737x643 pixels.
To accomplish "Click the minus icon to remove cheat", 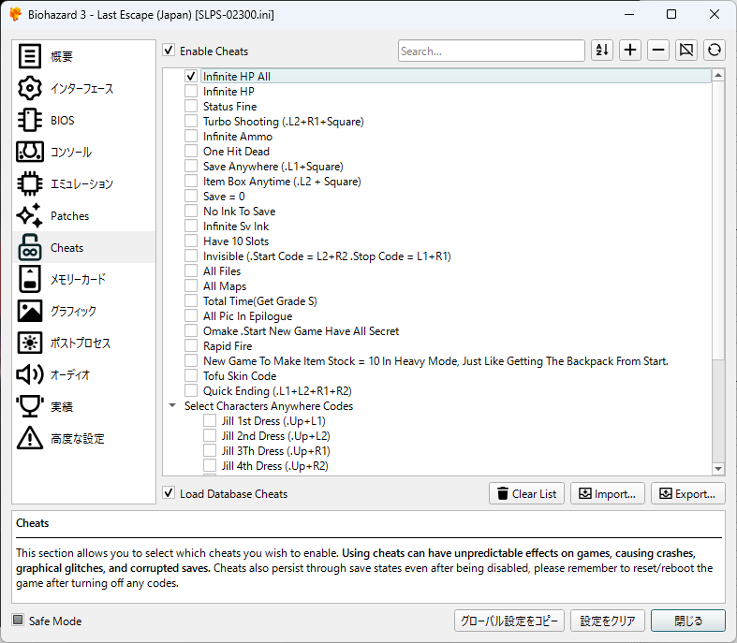I will click(x=658, y=51).
